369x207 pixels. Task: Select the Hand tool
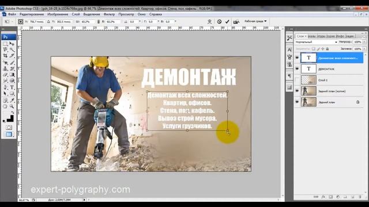click(5, 106)
